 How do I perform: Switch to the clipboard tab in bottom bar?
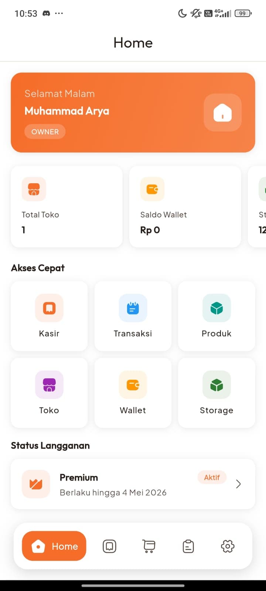(x=188, y=546)
